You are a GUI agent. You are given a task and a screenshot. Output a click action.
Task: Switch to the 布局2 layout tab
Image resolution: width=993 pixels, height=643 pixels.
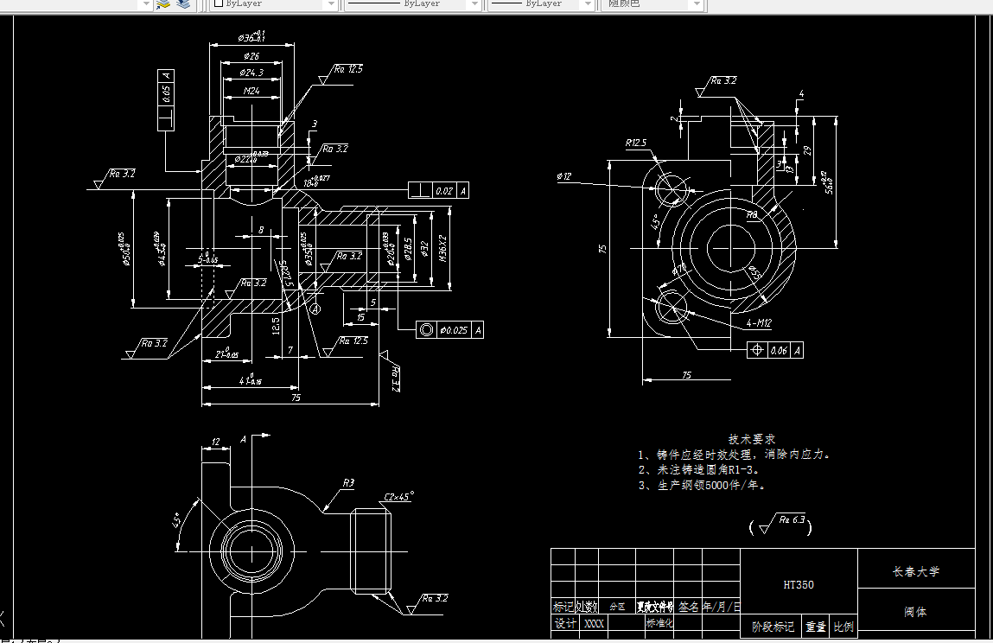coord(52,640)
